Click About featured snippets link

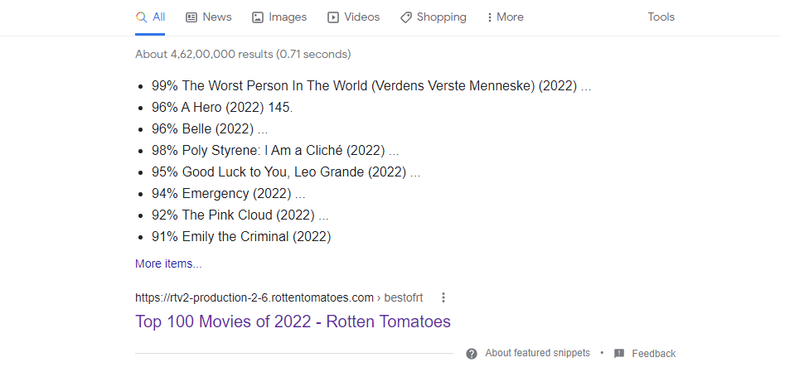[x=537, y=353]
